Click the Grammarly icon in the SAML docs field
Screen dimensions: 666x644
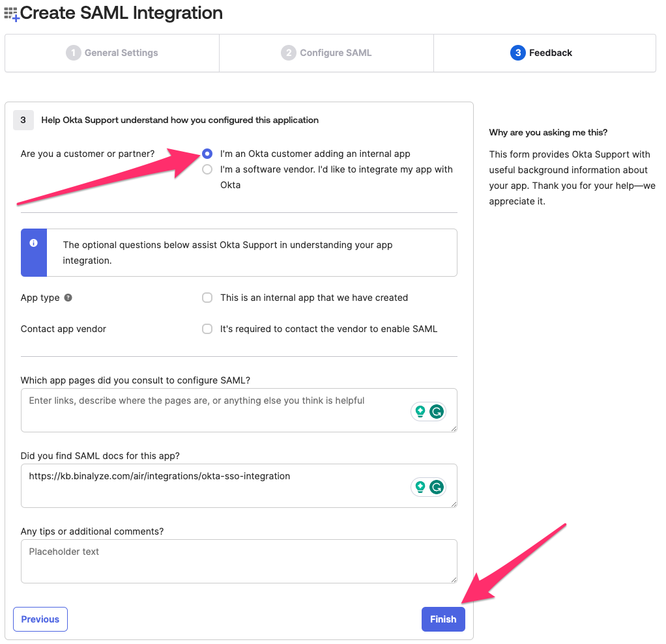[437, 486]
